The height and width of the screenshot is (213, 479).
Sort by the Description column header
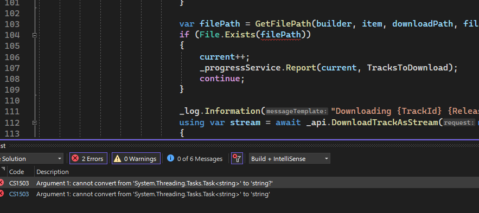pos(53,172)
